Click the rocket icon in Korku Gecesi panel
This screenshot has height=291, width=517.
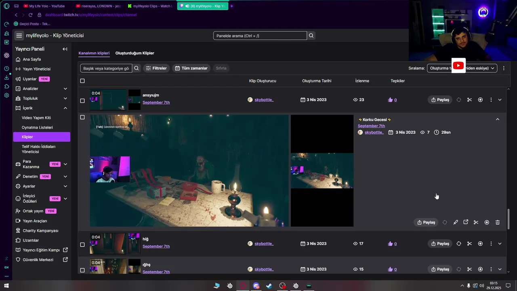(456, 222)
